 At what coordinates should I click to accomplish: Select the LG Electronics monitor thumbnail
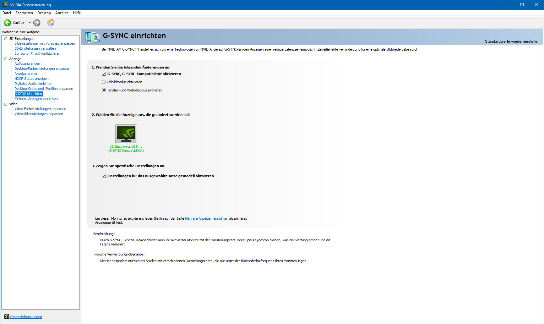click(x=126, y=134)
